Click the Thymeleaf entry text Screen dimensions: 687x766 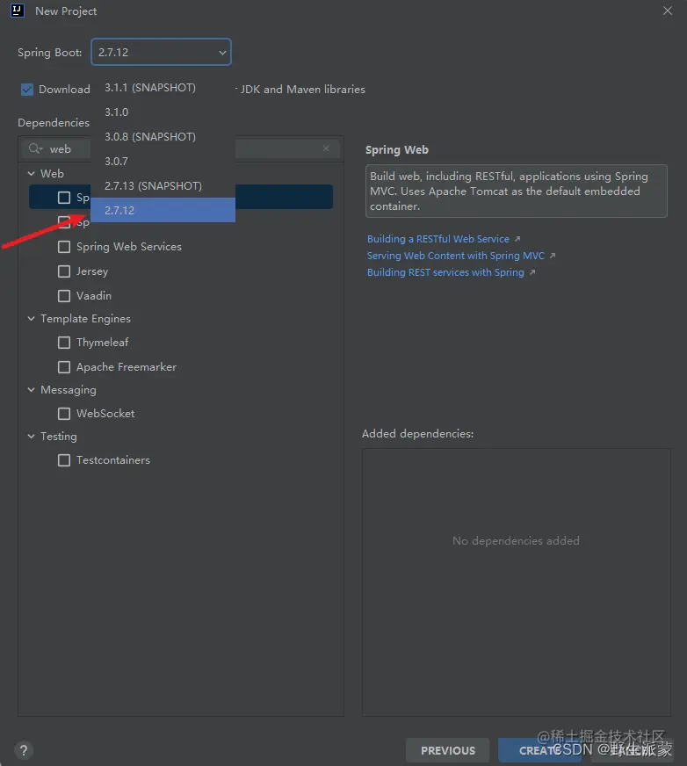click(102, 343)
